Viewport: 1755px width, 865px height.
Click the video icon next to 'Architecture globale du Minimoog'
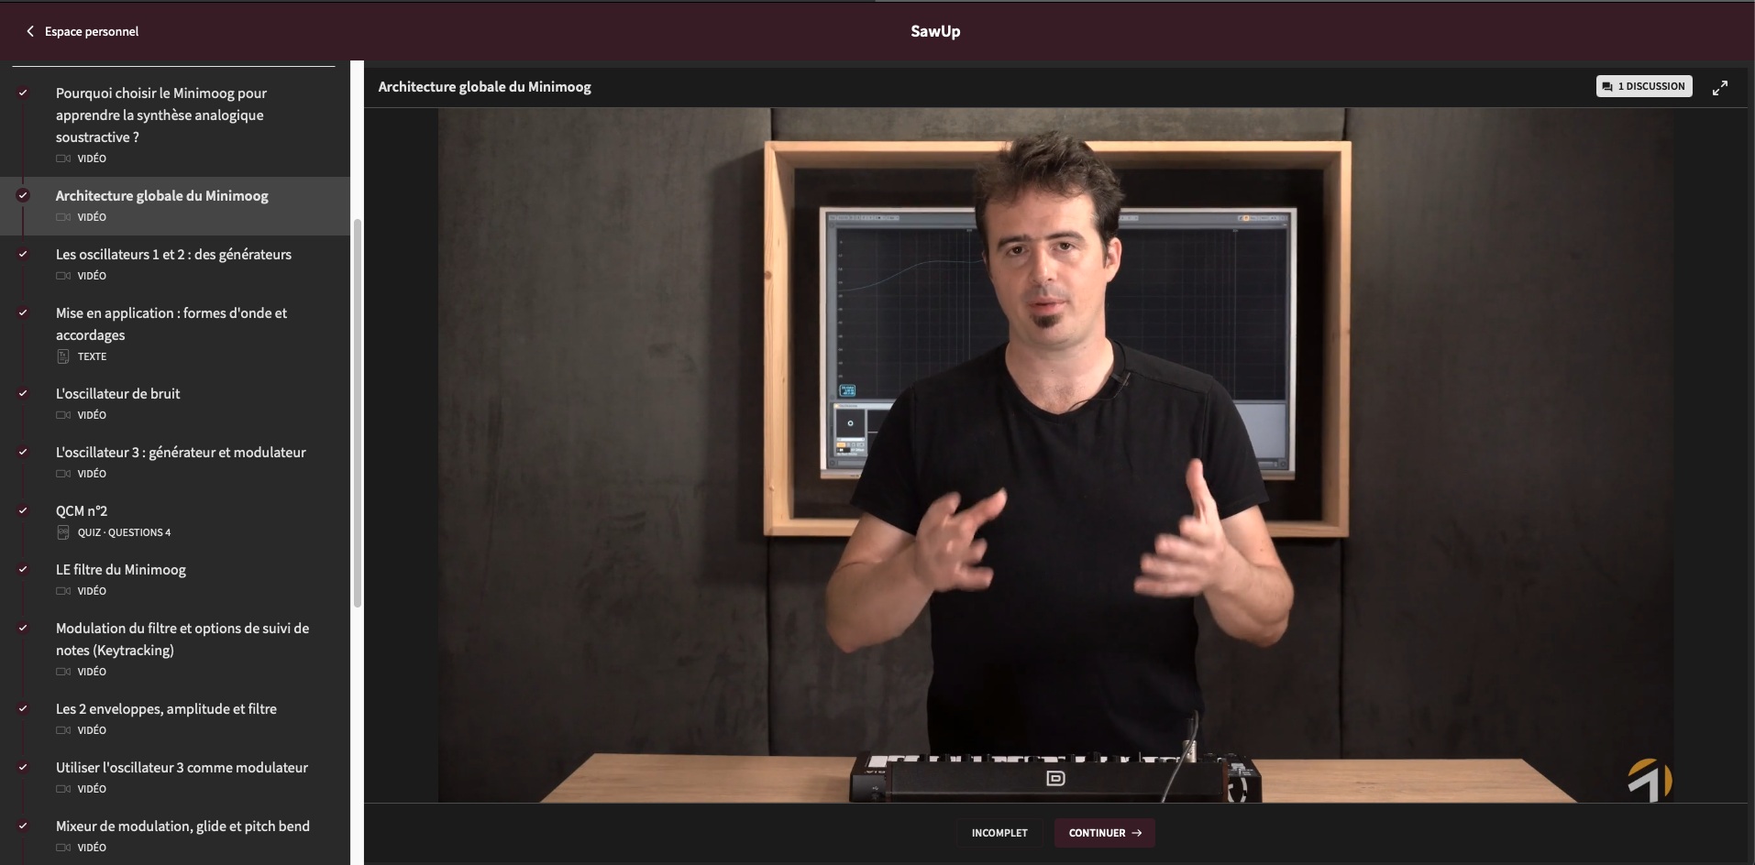click(x=62, y=217)
